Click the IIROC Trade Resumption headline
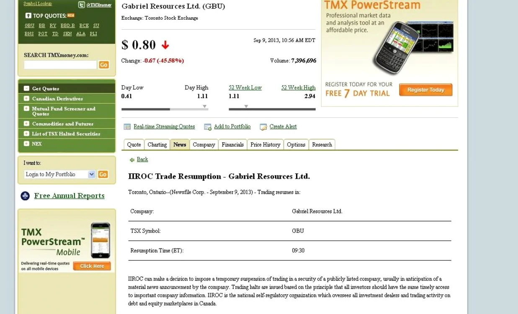Viewport: 518px width, 314px height. click(219, 176)
